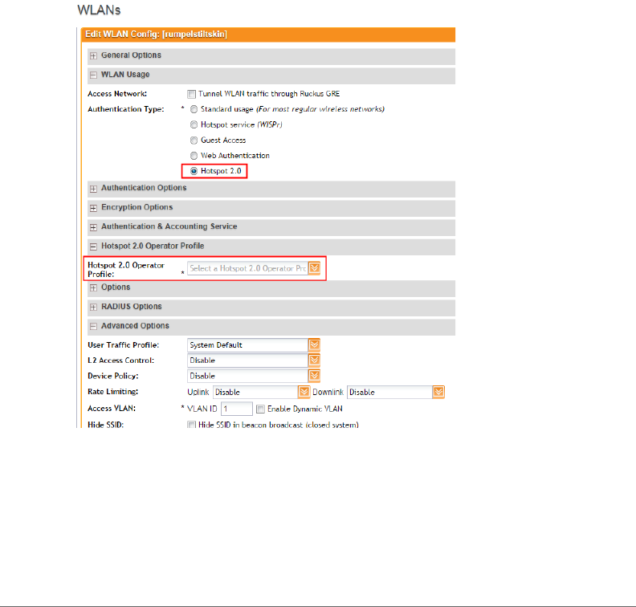Viewport: 636px width, 607px height.
Task: Click the Access VLAN label
Action: (x=112, y=409)
